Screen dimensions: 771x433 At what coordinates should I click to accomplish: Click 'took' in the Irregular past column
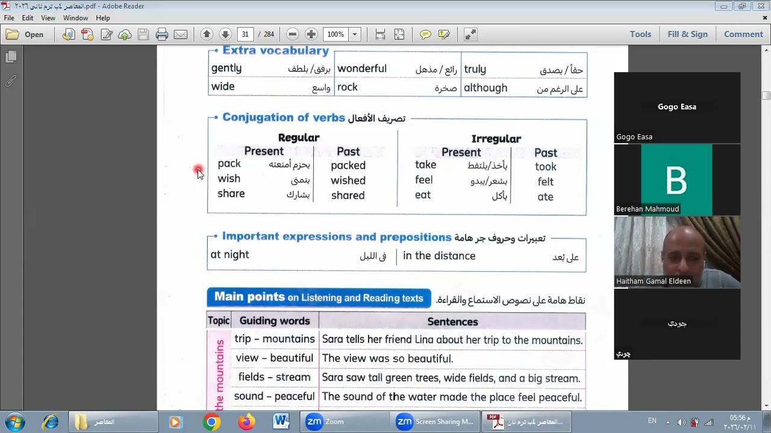point(546,167)
